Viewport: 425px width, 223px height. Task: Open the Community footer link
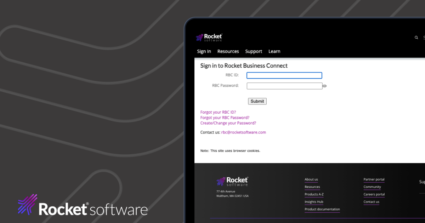tap(372, 187)
